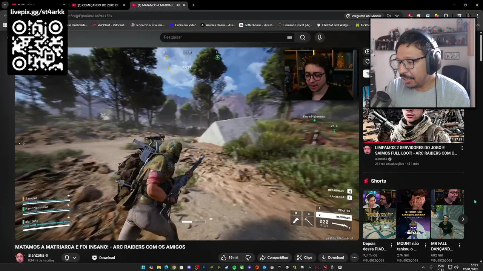Dislike the video with thumbs-down

(x=248, y=257)
